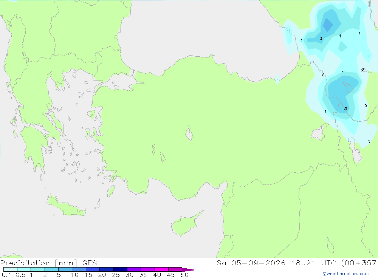This screenshot has width=378, height=277.
Task: Click the legend tick label '35'
Action: [143, 275]
